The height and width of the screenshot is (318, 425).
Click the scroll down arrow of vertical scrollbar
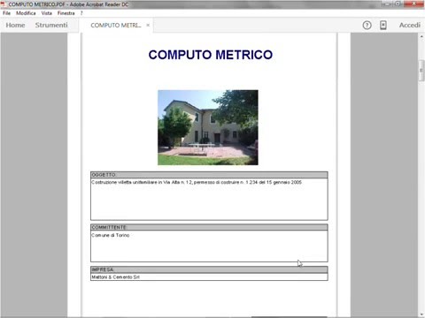421,314
